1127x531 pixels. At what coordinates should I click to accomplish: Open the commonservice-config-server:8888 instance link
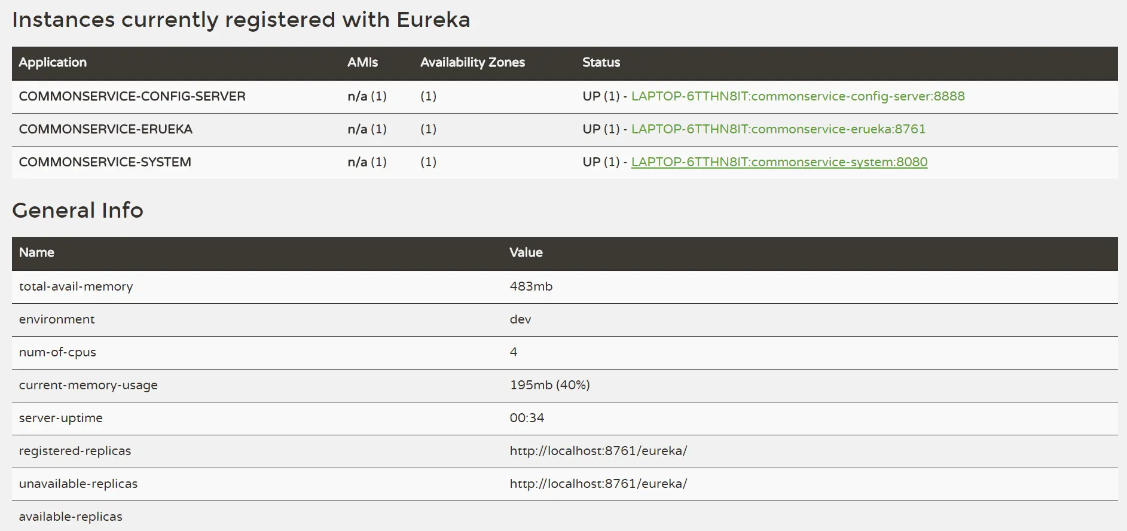(798, 96)
